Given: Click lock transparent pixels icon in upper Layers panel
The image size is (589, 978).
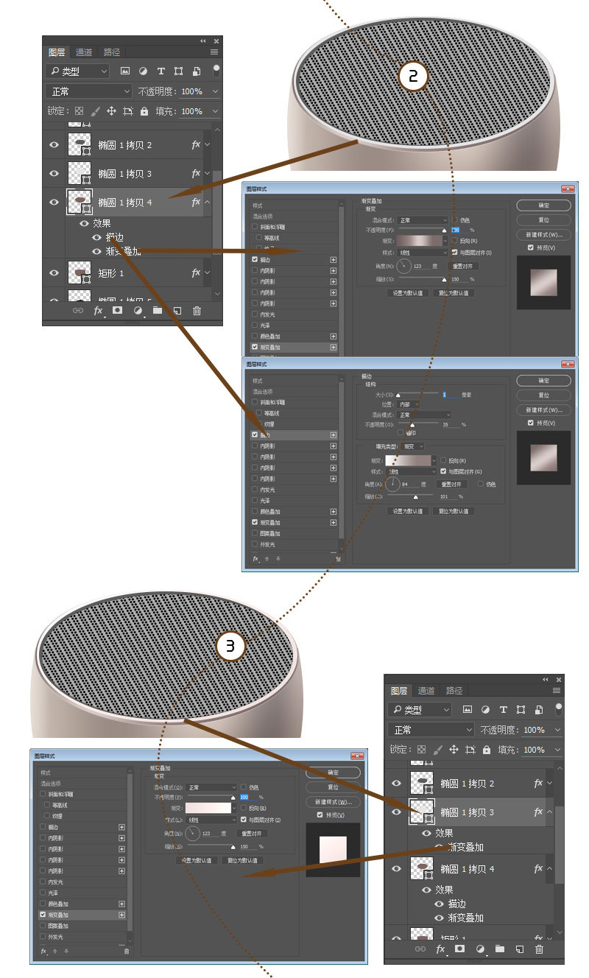Looking at the screenshot, I should 79,111.
